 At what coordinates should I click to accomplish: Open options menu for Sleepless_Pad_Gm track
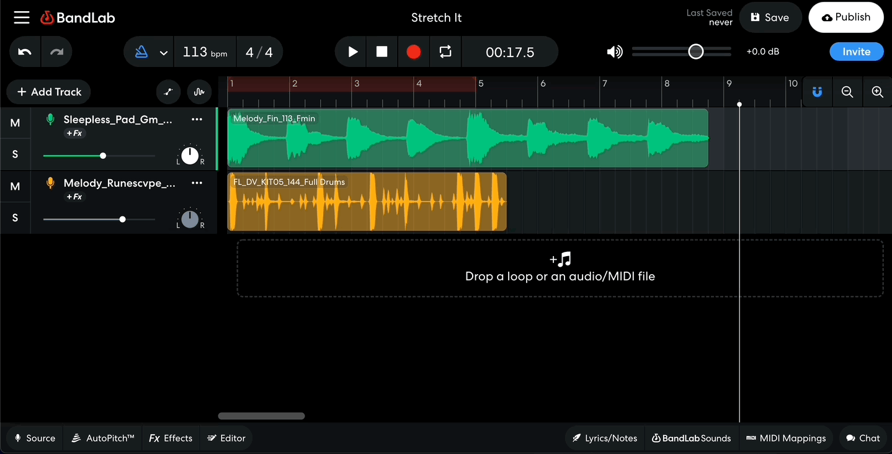[x=197, y=120]
